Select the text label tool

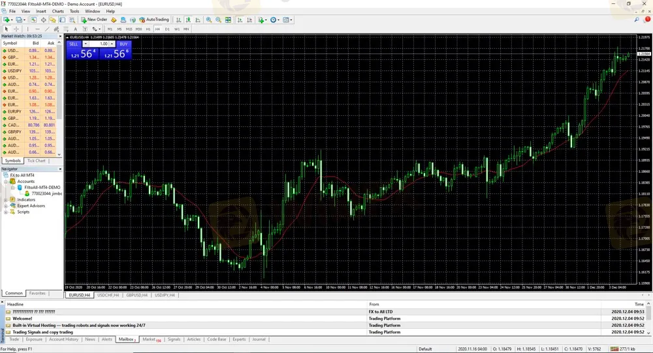click(x=76, y=29)
